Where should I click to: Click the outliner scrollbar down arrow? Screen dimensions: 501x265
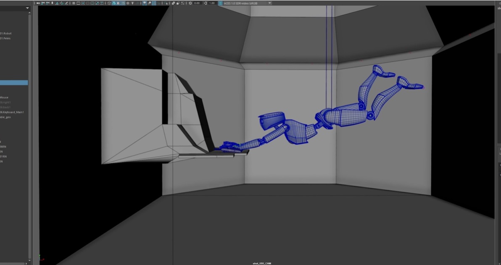click(x=29, y=260)
